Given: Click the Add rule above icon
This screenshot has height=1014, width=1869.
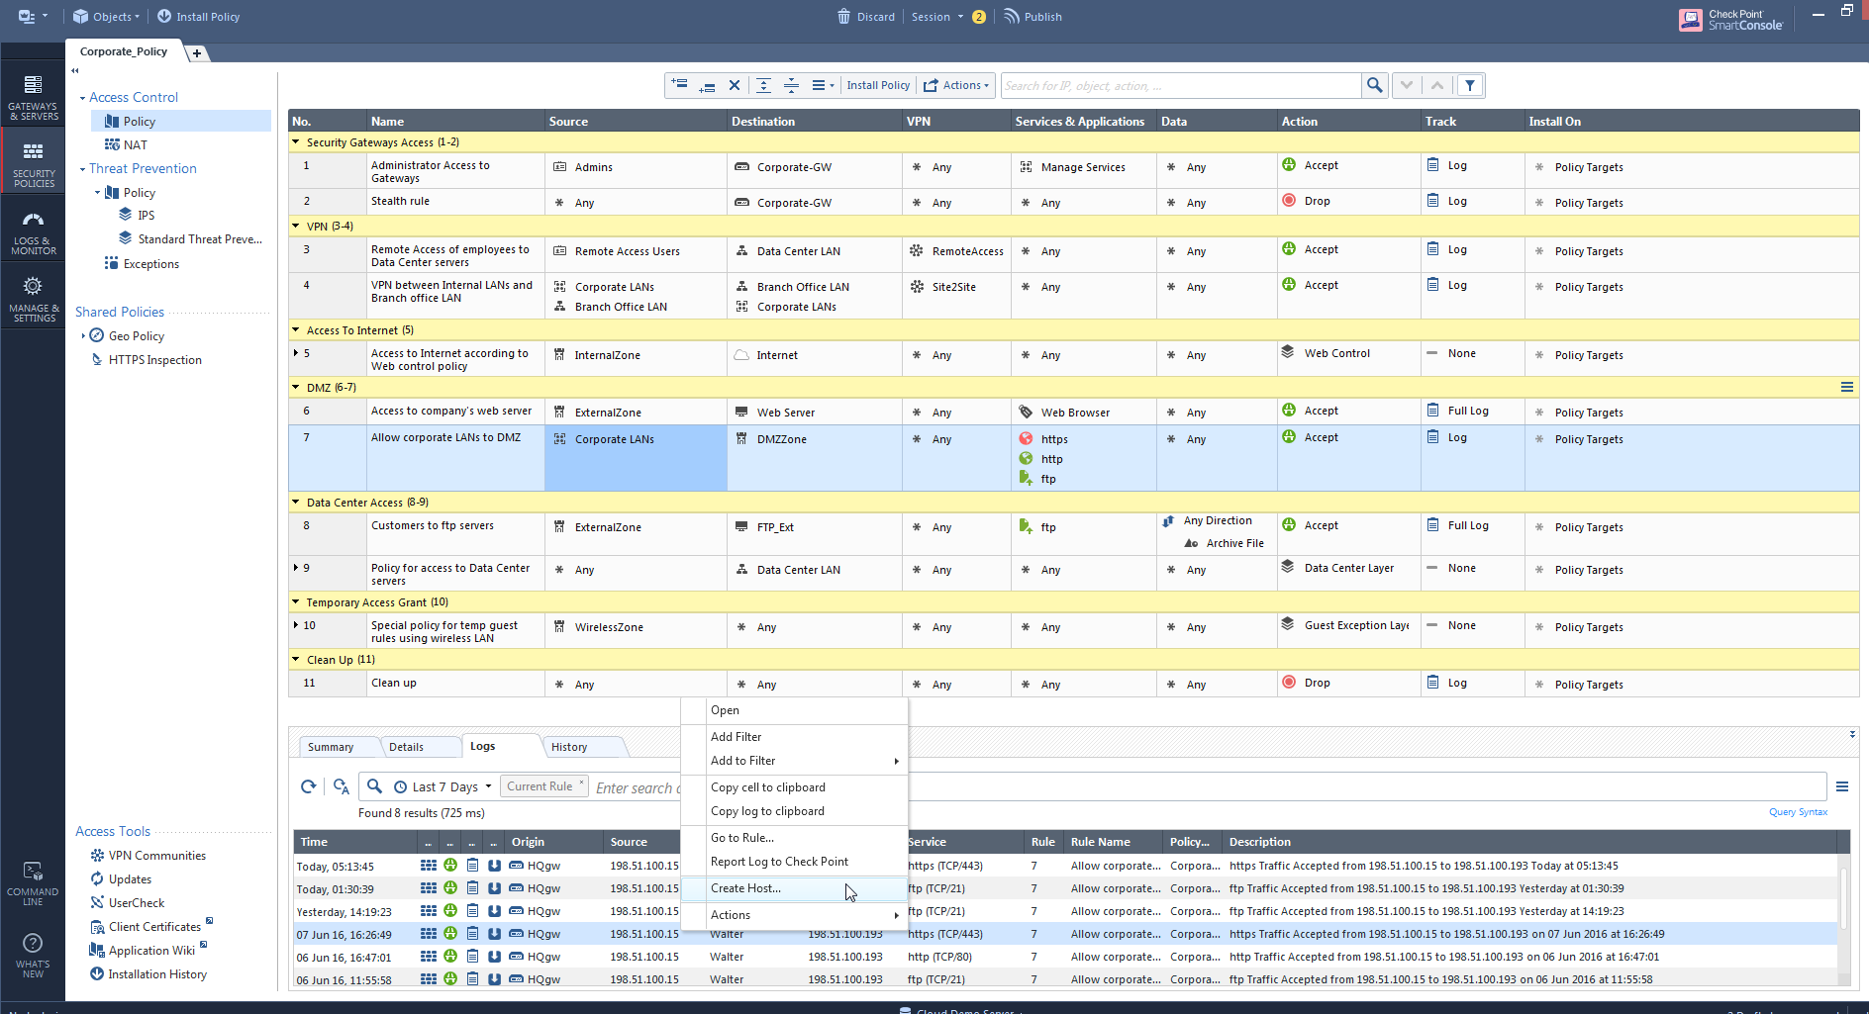Looking at the screenshot, I should click(x=679, y=85).
